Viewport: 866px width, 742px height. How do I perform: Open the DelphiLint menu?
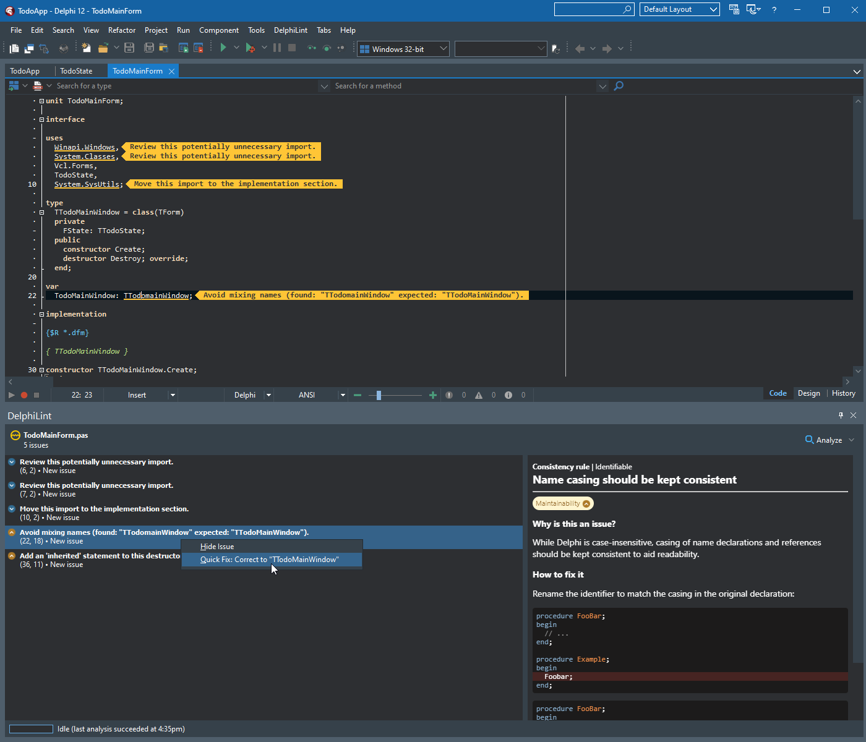coord(291,30)
